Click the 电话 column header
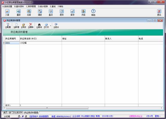Viewport: 166px width, 119px height. tap(151, 39)
